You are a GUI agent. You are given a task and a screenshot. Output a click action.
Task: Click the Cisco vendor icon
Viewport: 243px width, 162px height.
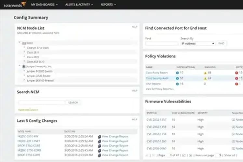(24, 43)
